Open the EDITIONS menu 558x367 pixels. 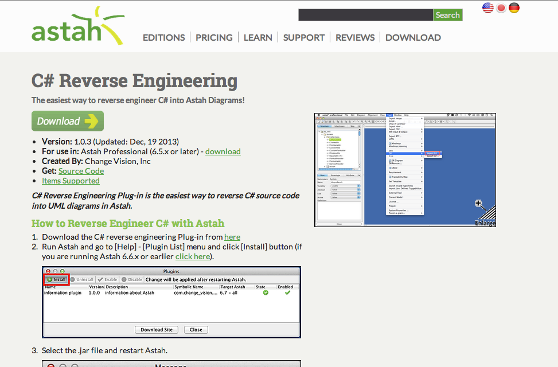click(x=163, y=37)
